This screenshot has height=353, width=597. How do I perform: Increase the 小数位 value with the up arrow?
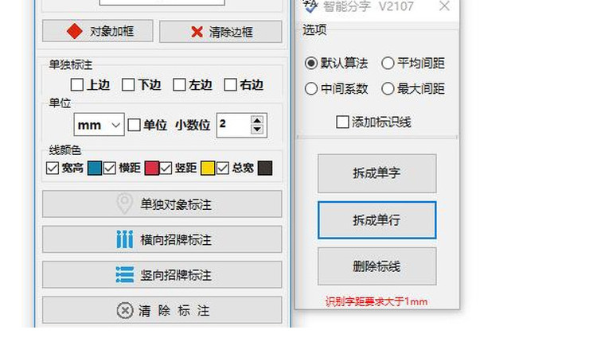pyautogui.click(x=257, y=120)
